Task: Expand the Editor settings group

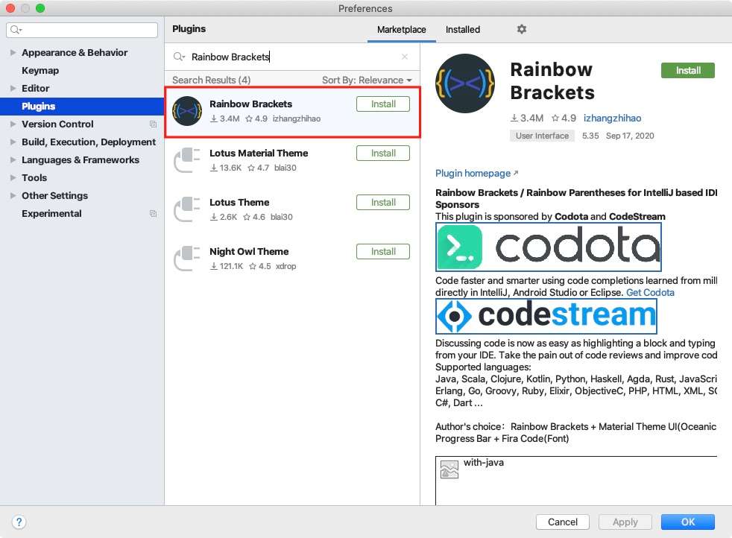Action: [13, 88]
